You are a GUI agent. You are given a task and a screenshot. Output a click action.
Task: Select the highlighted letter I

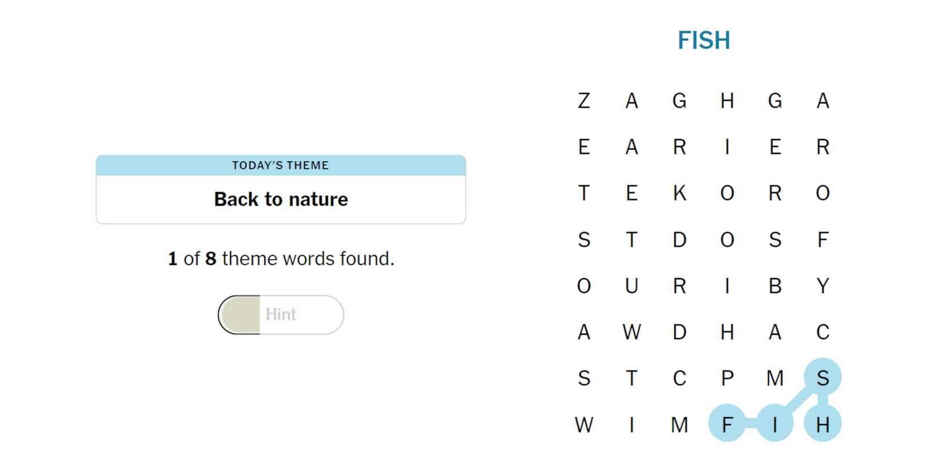[x=775, y=425]
